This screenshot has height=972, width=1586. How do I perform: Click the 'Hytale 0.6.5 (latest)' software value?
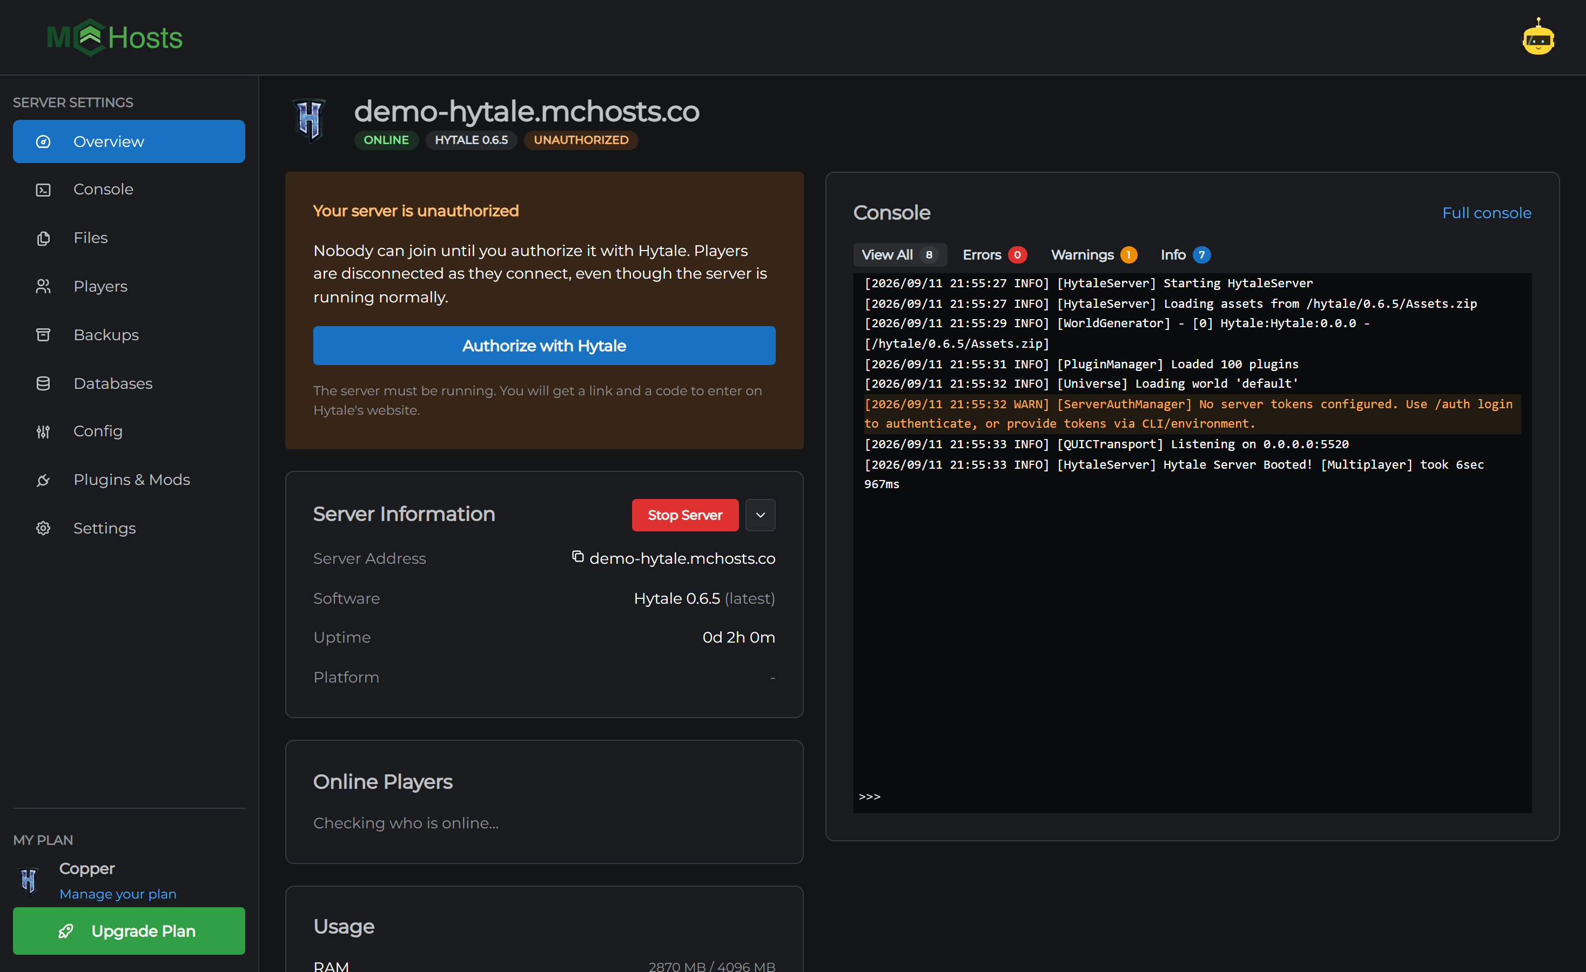[704, 598]
